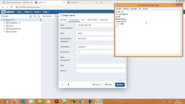Expand the postgrestutorial server node
Viewport: 185px width, 104px height.
pos(4,29)
